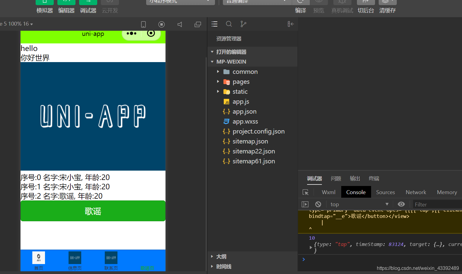Switch to 输出 output tab
Screen dimensions: 462x274
[x=355, y=178]
